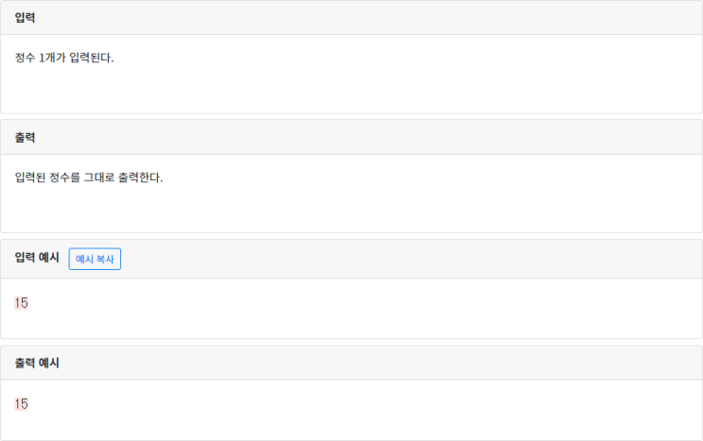Image resolution: width=703 pixels, height=441 pixels.
Task: Click the word 입력된다 in input description
Action: tap(91, 59)
